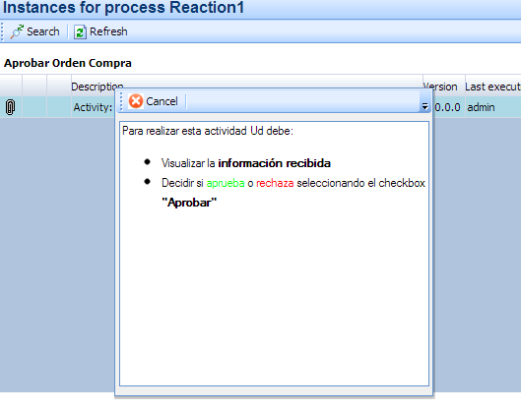
Task: Click the popup toolbar's dotted grip handle
Action: click(x=121, y=101)
